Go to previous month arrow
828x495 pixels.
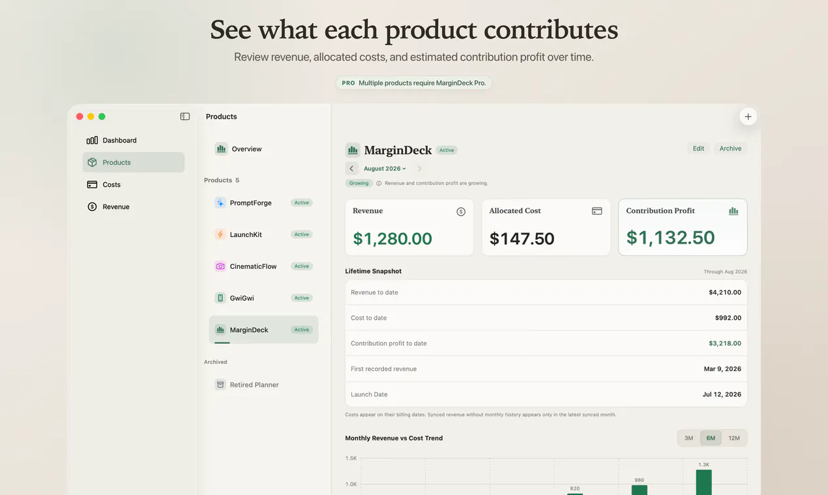[351, 169]
